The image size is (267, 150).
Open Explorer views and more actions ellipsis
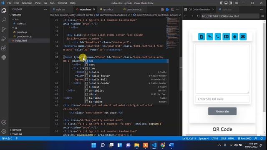tap(45, 9)
